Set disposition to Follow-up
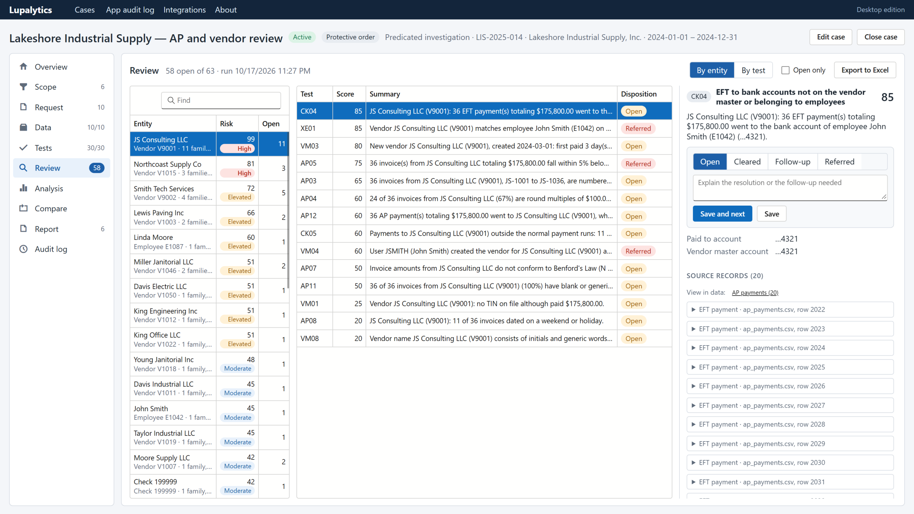This screenshot has height=514, width=914. pos(792,162)
